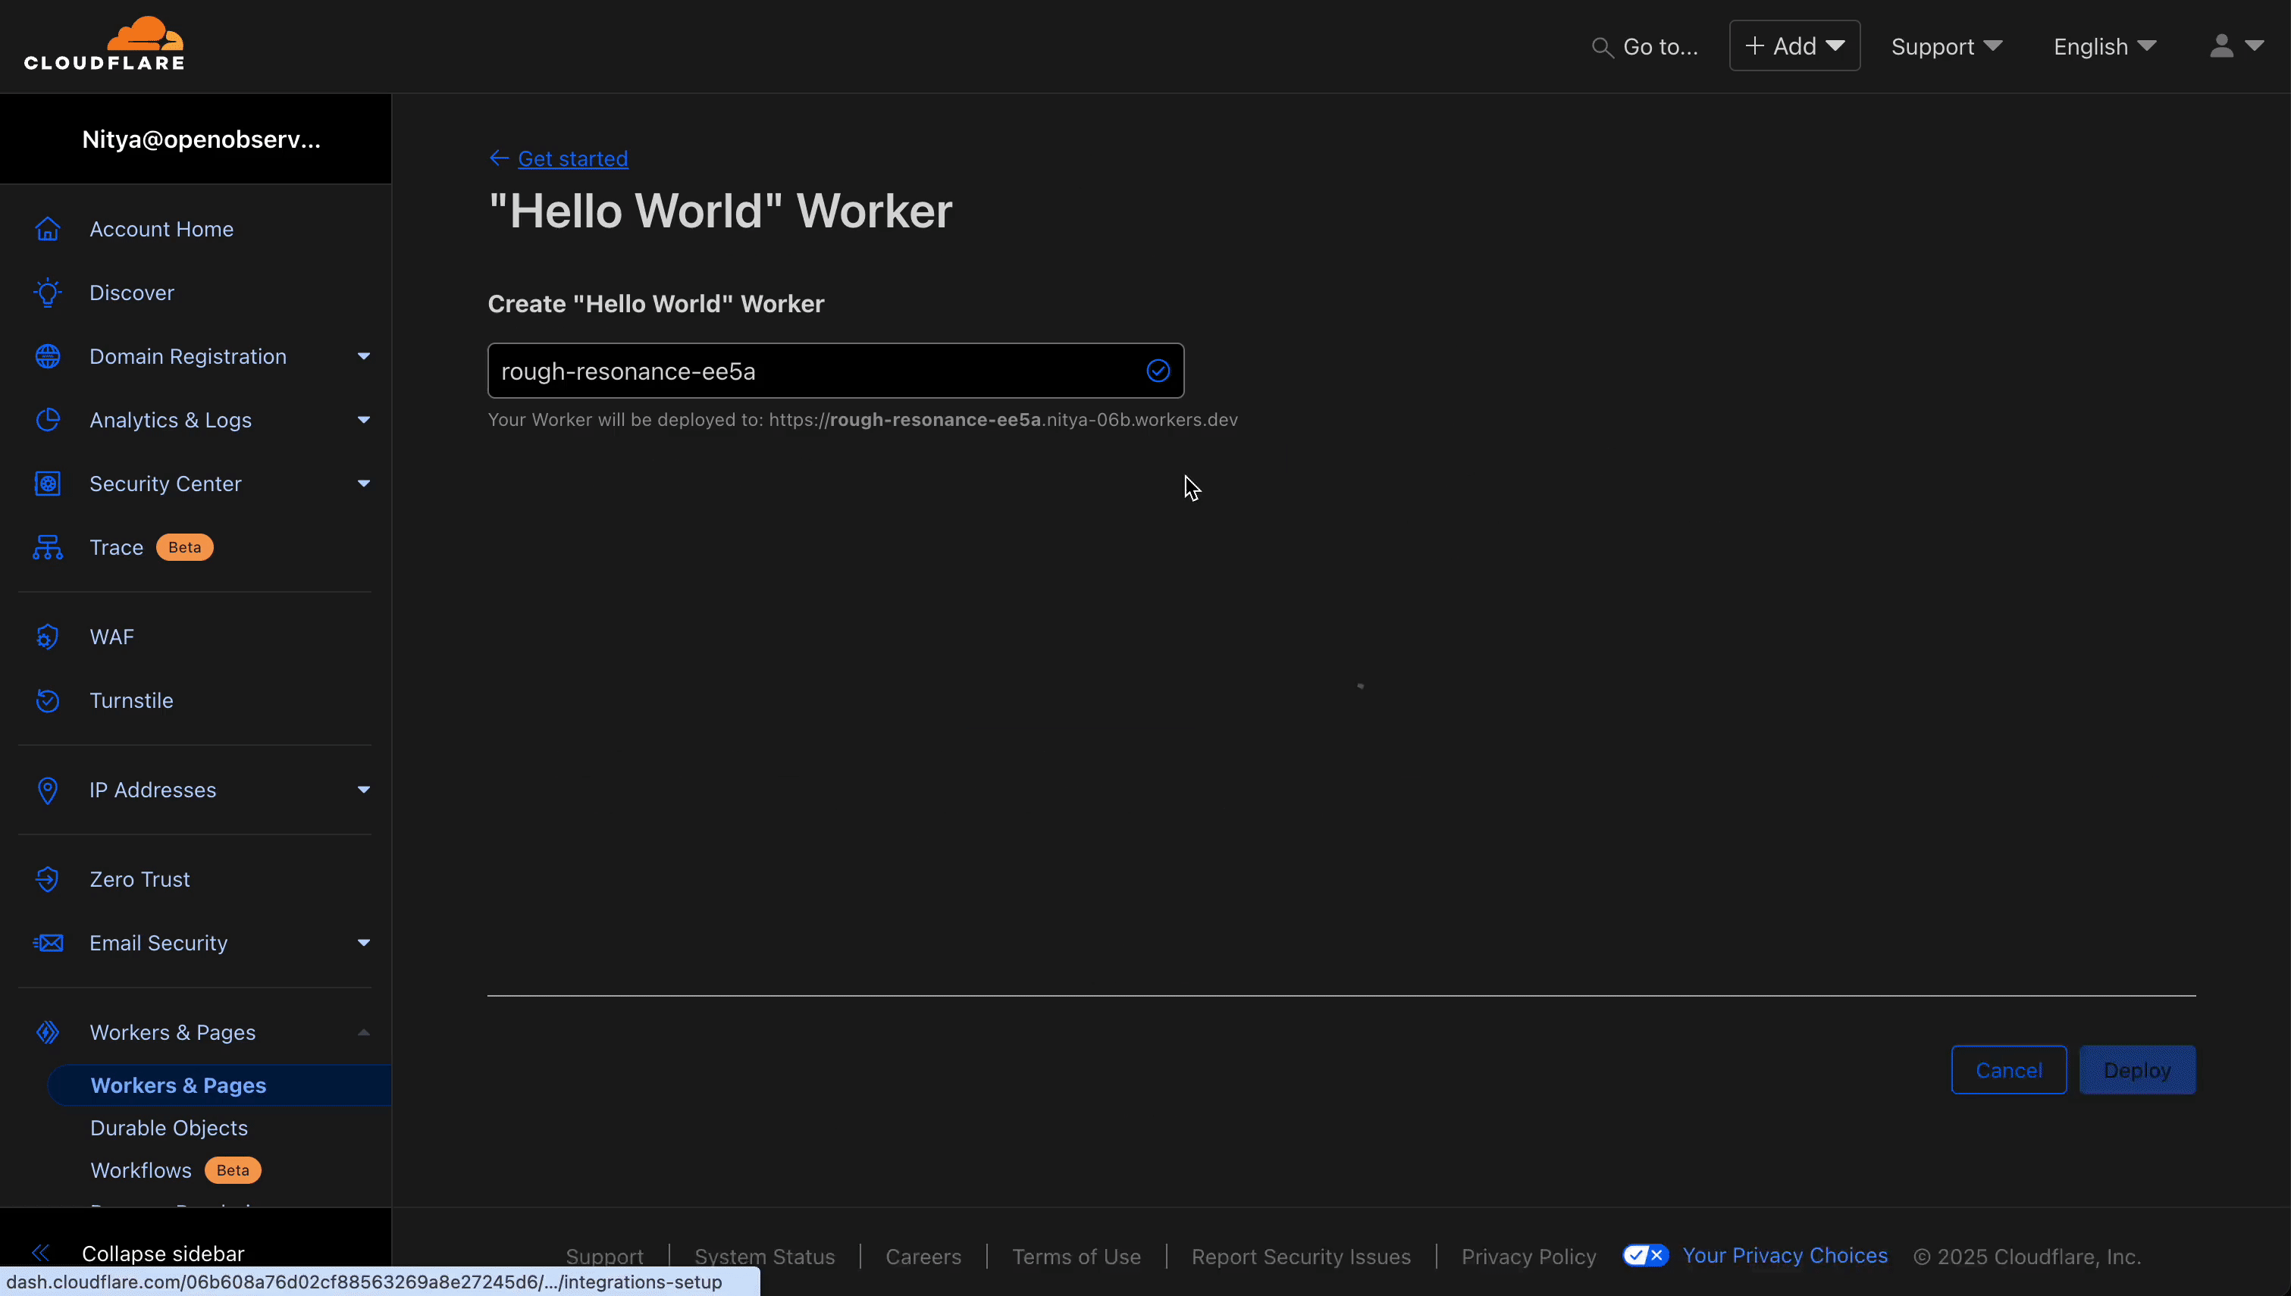Click the Zero Trust icon
2291x1296 pixels.
47,879
